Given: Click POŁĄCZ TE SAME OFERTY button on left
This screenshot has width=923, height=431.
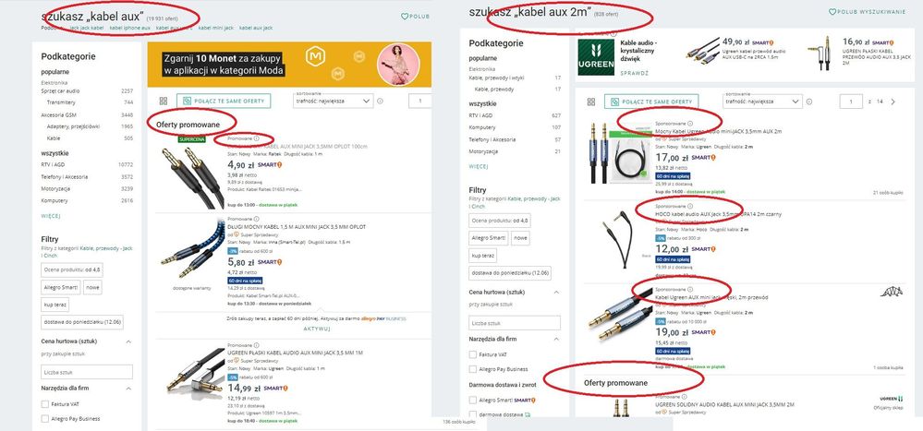Looking at the screenshot, I should tap(224, 102).
